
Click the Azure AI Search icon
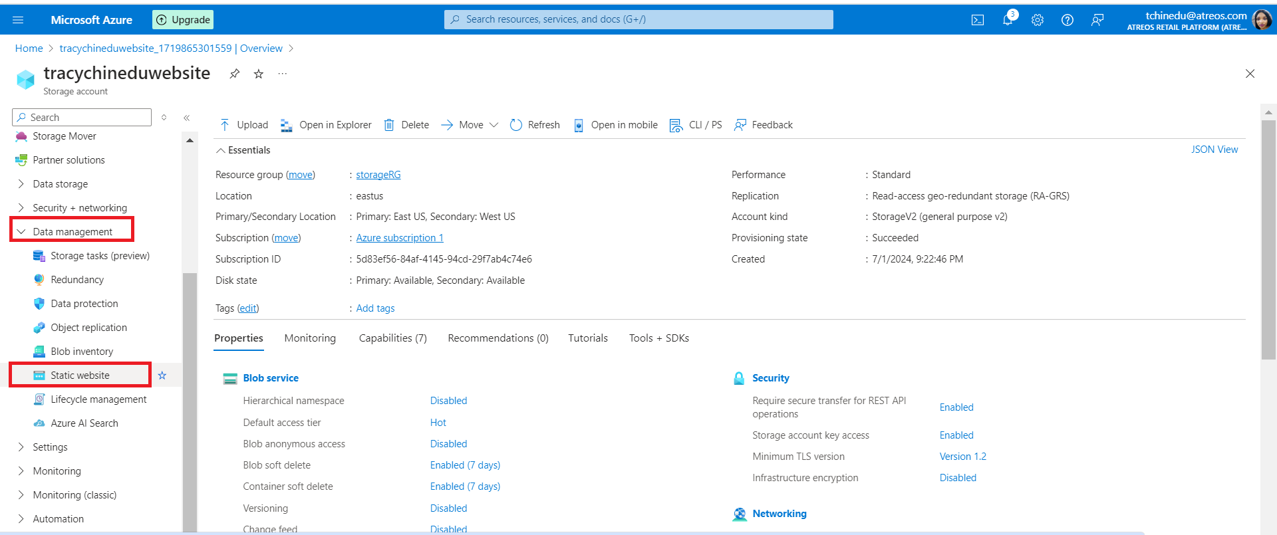click(x=39, y=423)
